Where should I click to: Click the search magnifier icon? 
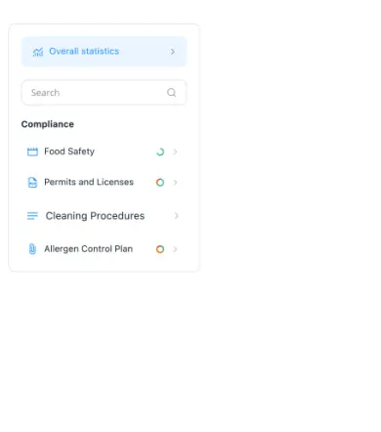(x=172, y=93)
